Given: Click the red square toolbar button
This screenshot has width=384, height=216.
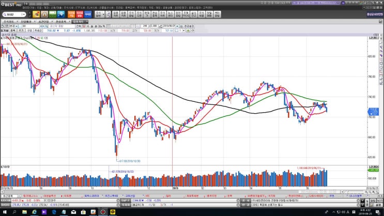Looking at the screenshot, I should (x=80, y=14).
